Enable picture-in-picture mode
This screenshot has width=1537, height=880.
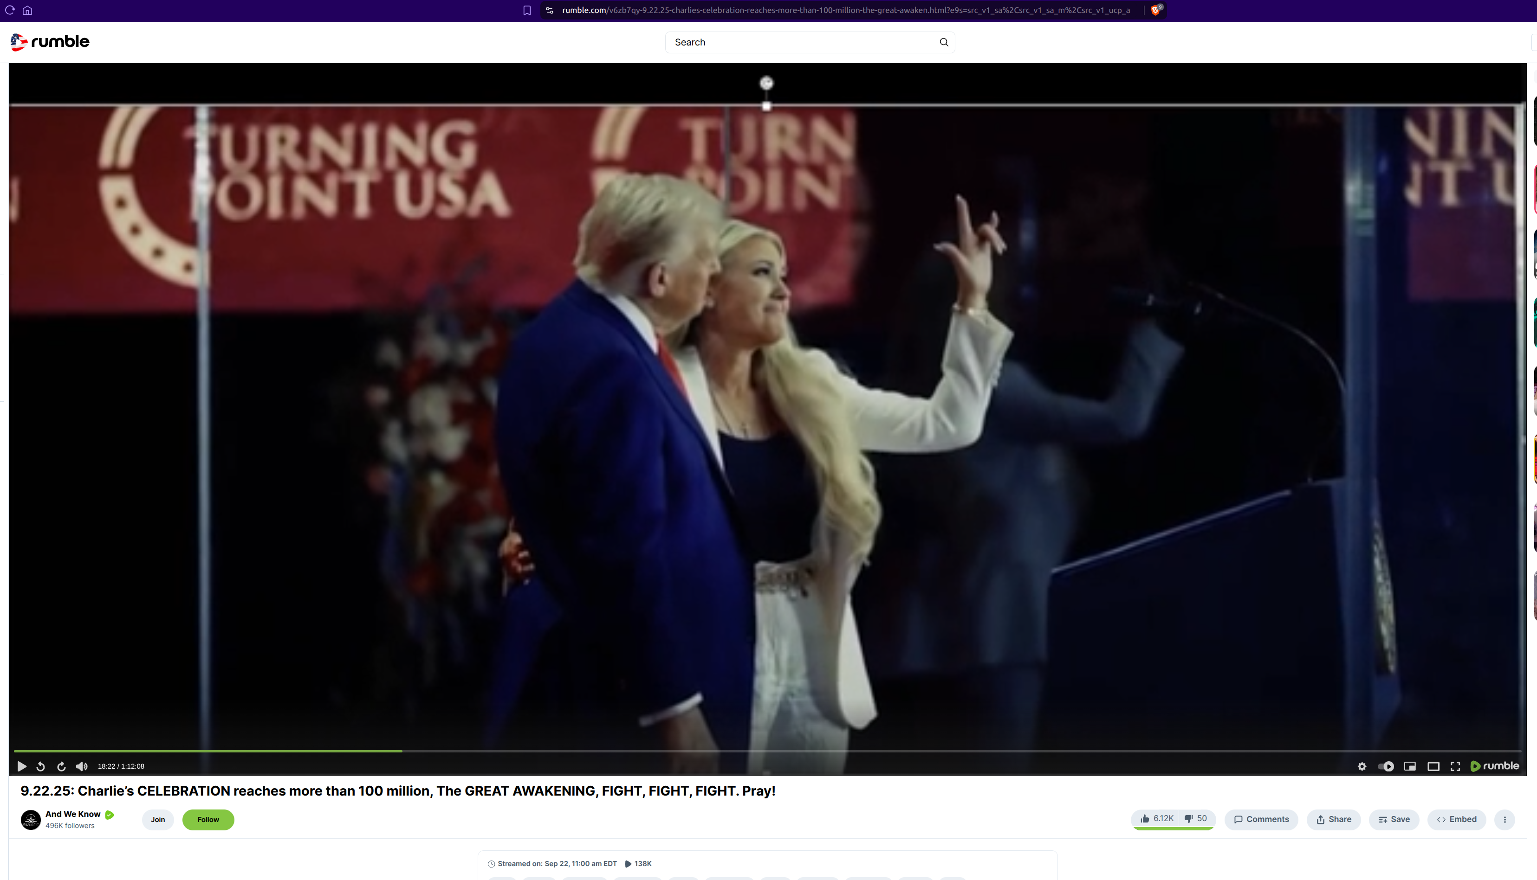click(x=1409, y=766)
